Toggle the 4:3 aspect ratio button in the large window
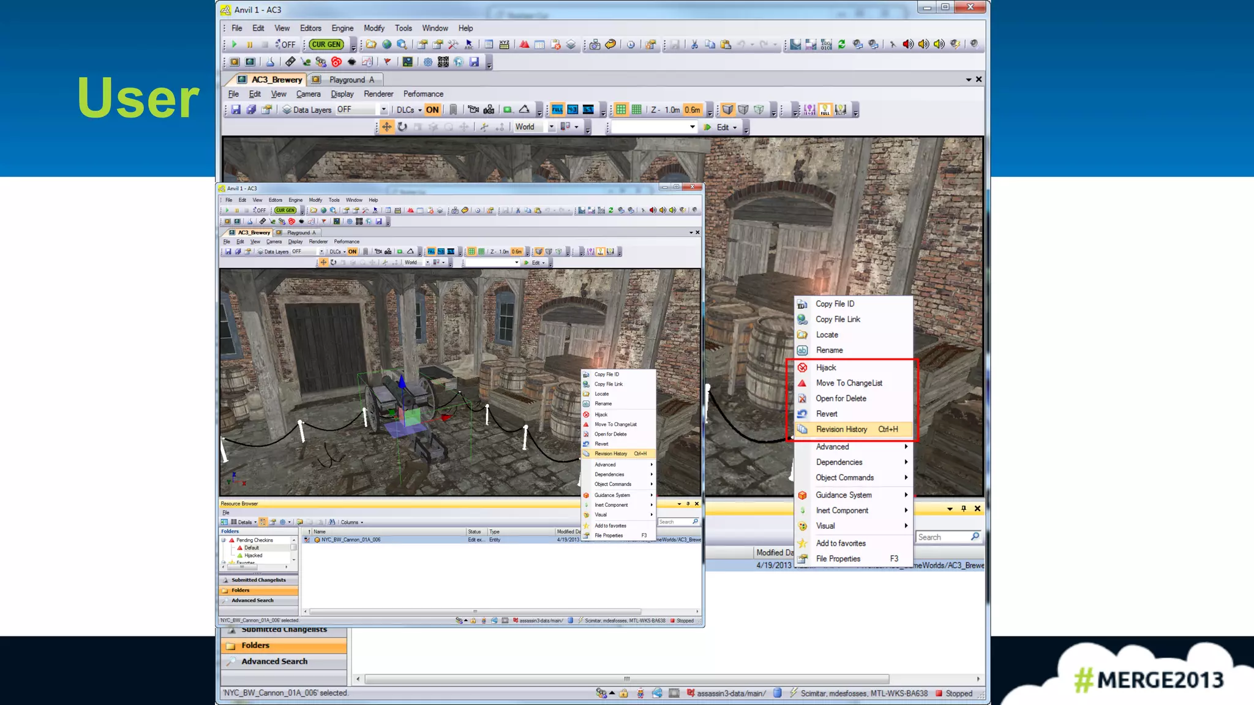 pos(573,110)
